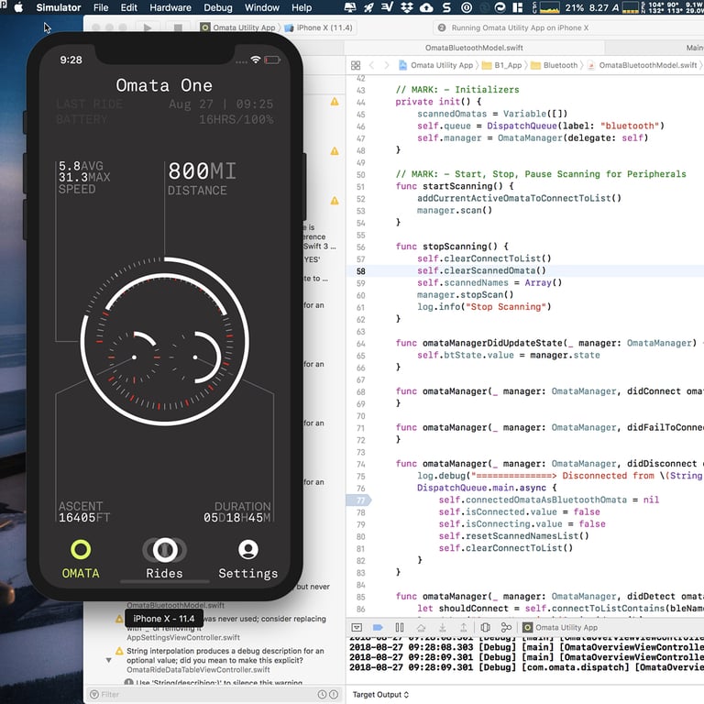Click "Running Omata Utility App on iPhone X" status

point(520,27)
